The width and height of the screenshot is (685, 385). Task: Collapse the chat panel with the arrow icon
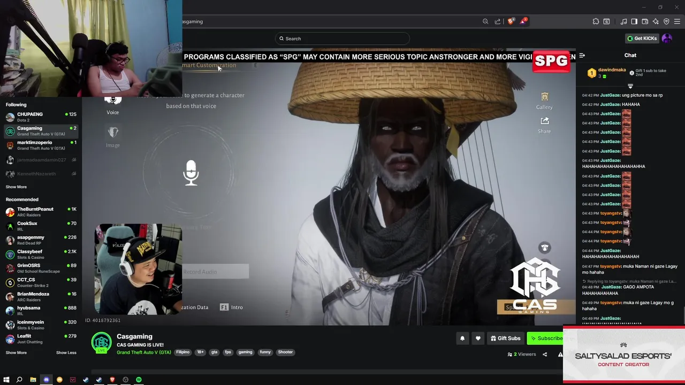(582, 55)
